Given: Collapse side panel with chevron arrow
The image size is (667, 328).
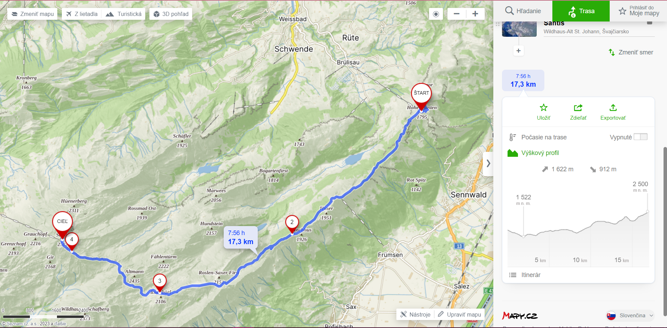Looking at the screenshot, I should (488, 163).
